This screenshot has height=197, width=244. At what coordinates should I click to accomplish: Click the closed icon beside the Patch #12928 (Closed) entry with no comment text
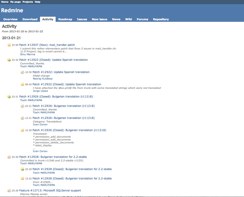23,169
